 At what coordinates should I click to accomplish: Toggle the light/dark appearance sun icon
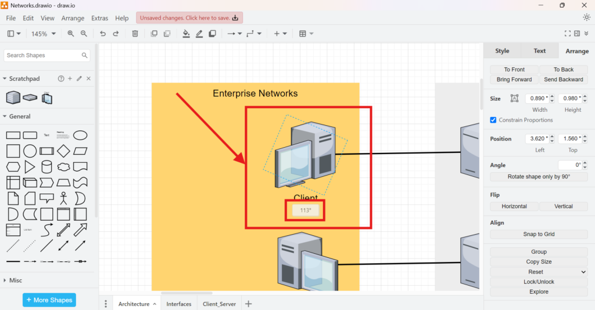587,17
